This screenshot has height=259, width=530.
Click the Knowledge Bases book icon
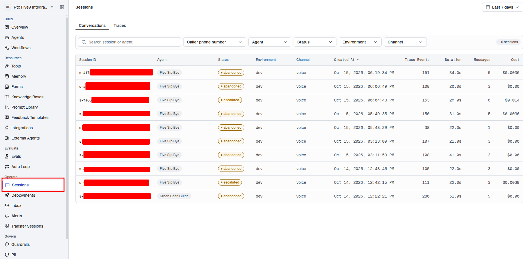point(7,97)
